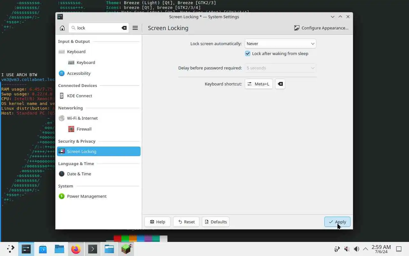Clear the 'lock' search text
Viewport: 409px width, 256px height.
[x=124, y=28]
